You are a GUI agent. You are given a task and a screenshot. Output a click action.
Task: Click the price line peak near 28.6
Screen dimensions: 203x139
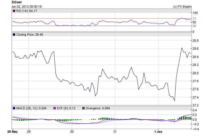point(182,48)
